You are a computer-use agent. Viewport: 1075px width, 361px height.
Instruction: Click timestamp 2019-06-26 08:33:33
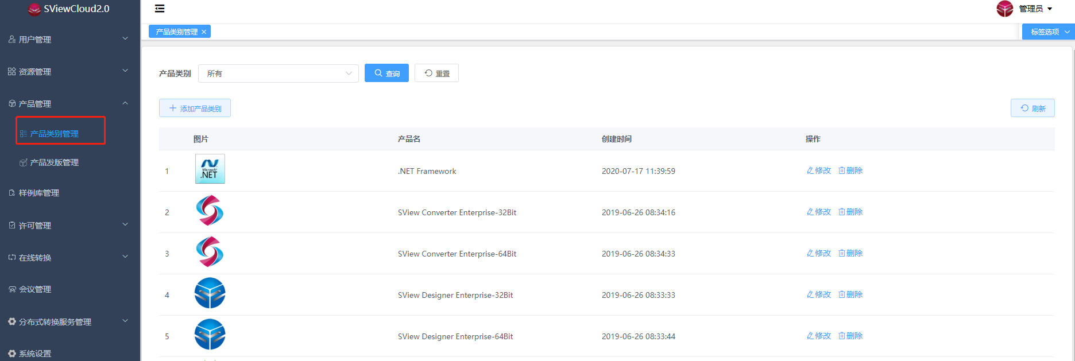(639, 295)
